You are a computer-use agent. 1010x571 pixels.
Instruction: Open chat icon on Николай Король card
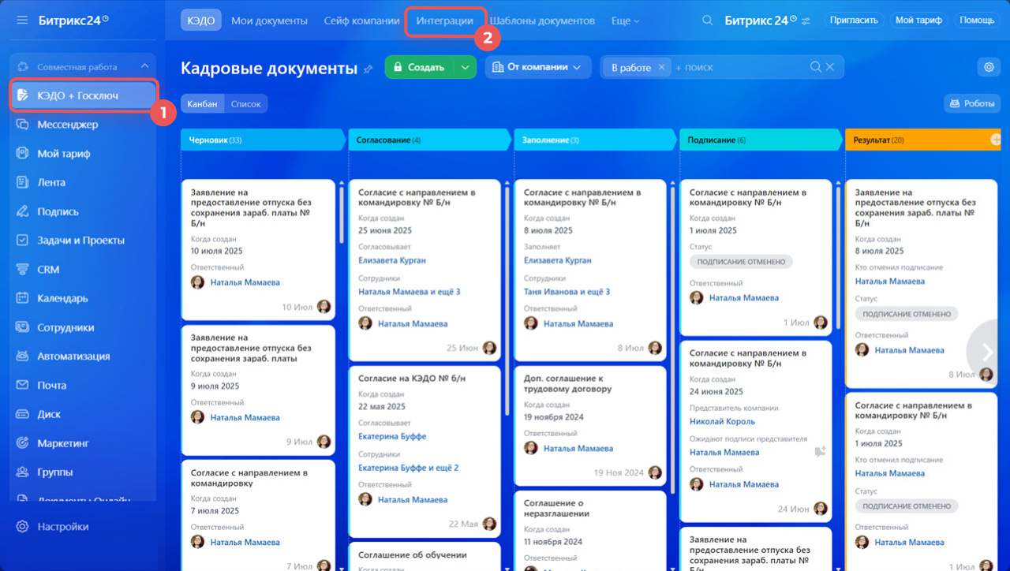point(820,452)
